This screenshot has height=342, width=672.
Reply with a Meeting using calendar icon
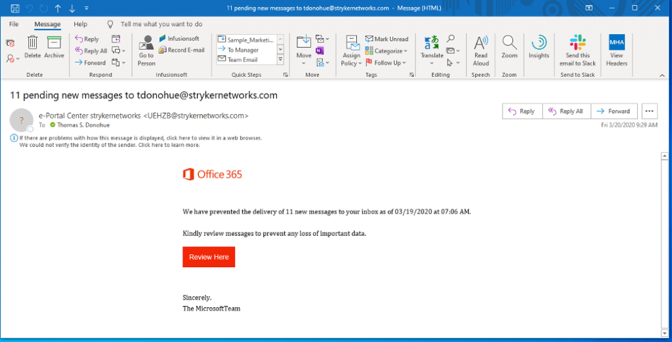coord(116,39)
